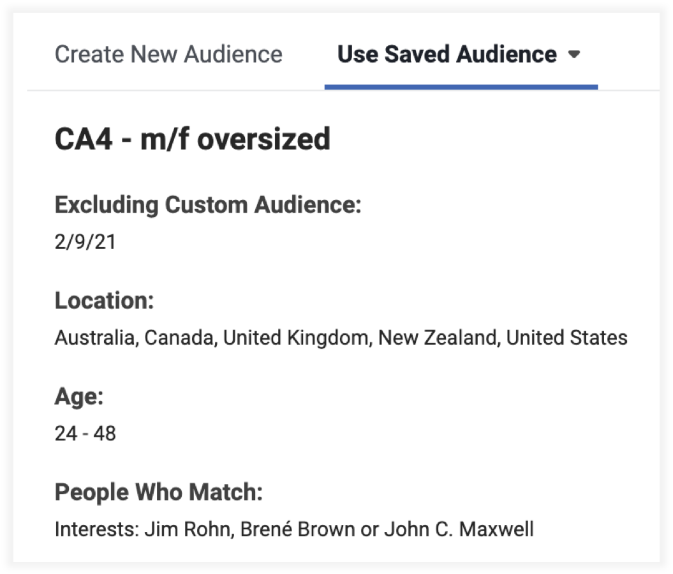673x574 pixels.
Task: Select United Kingdom in the locations
Action: pyautogui.click(x=295, y=337)
